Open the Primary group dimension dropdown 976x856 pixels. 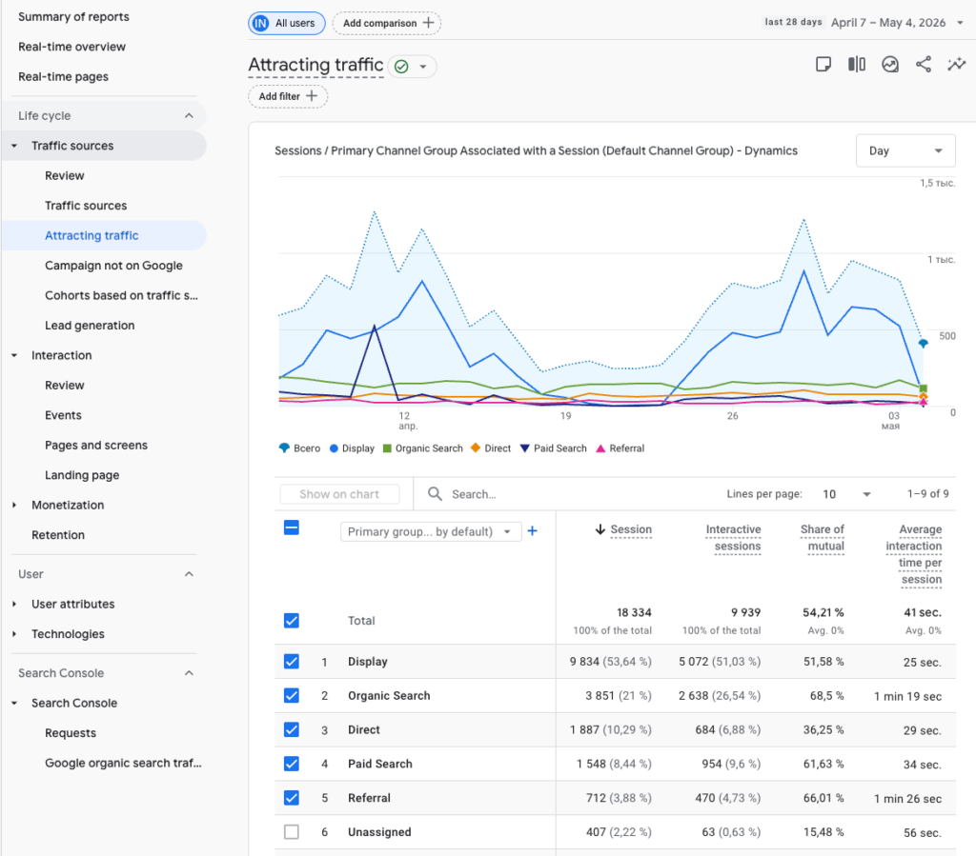pos(431,531)
